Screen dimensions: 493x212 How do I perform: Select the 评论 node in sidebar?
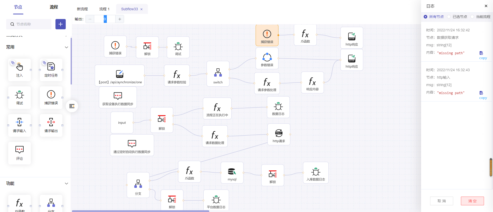tap(20, 153)
